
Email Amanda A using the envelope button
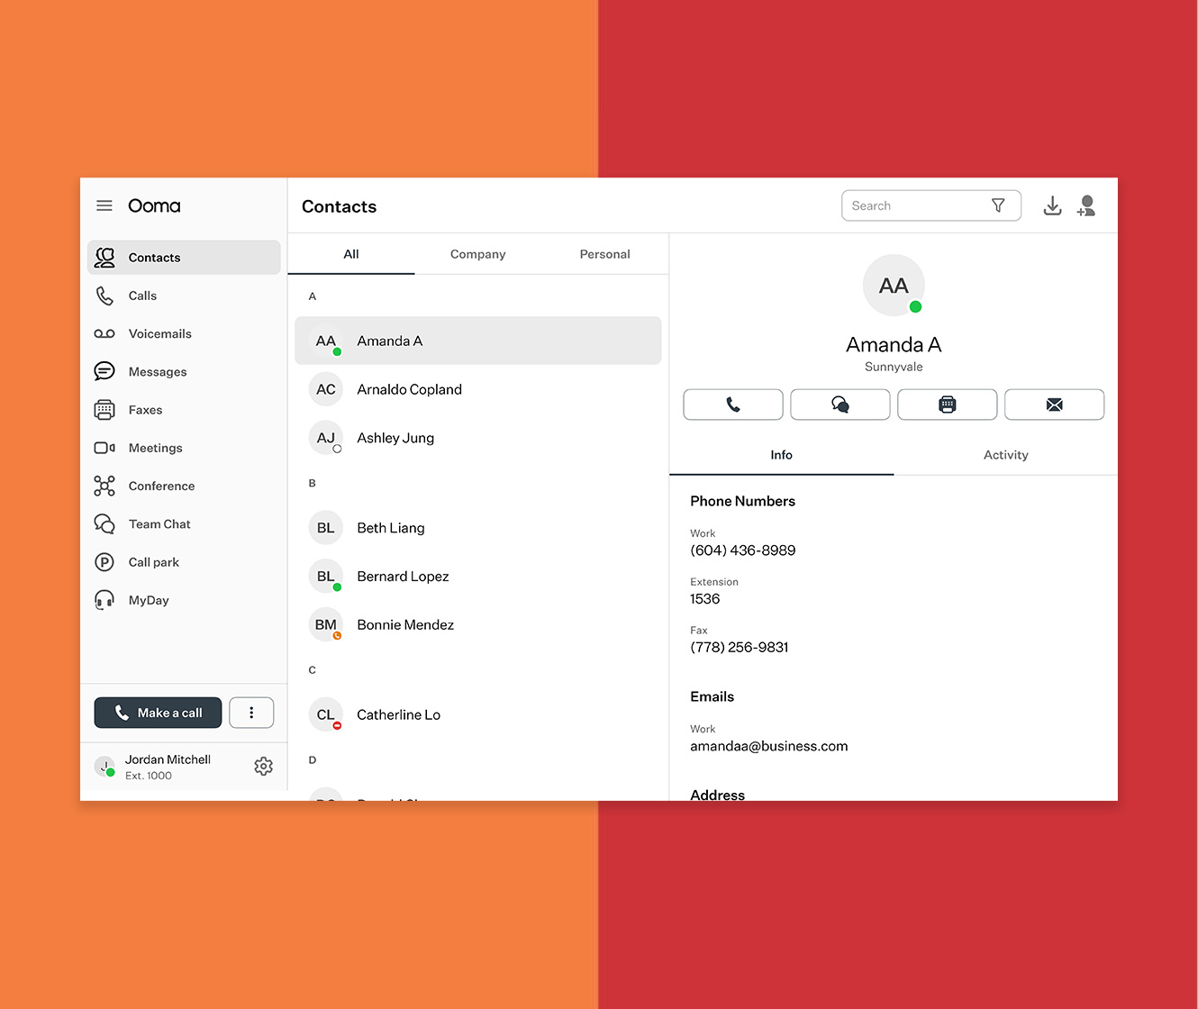click(x=1054, y=405)
